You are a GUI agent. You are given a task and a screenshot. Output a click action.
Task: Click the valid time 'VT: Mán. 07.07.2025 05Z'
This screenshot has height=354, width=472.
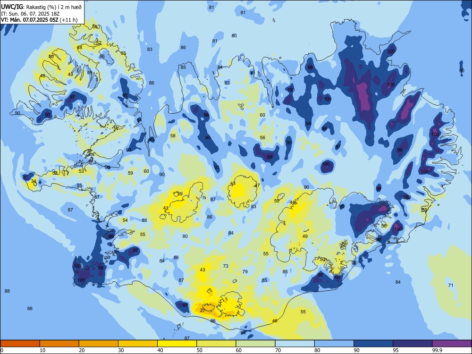point(30,20)
